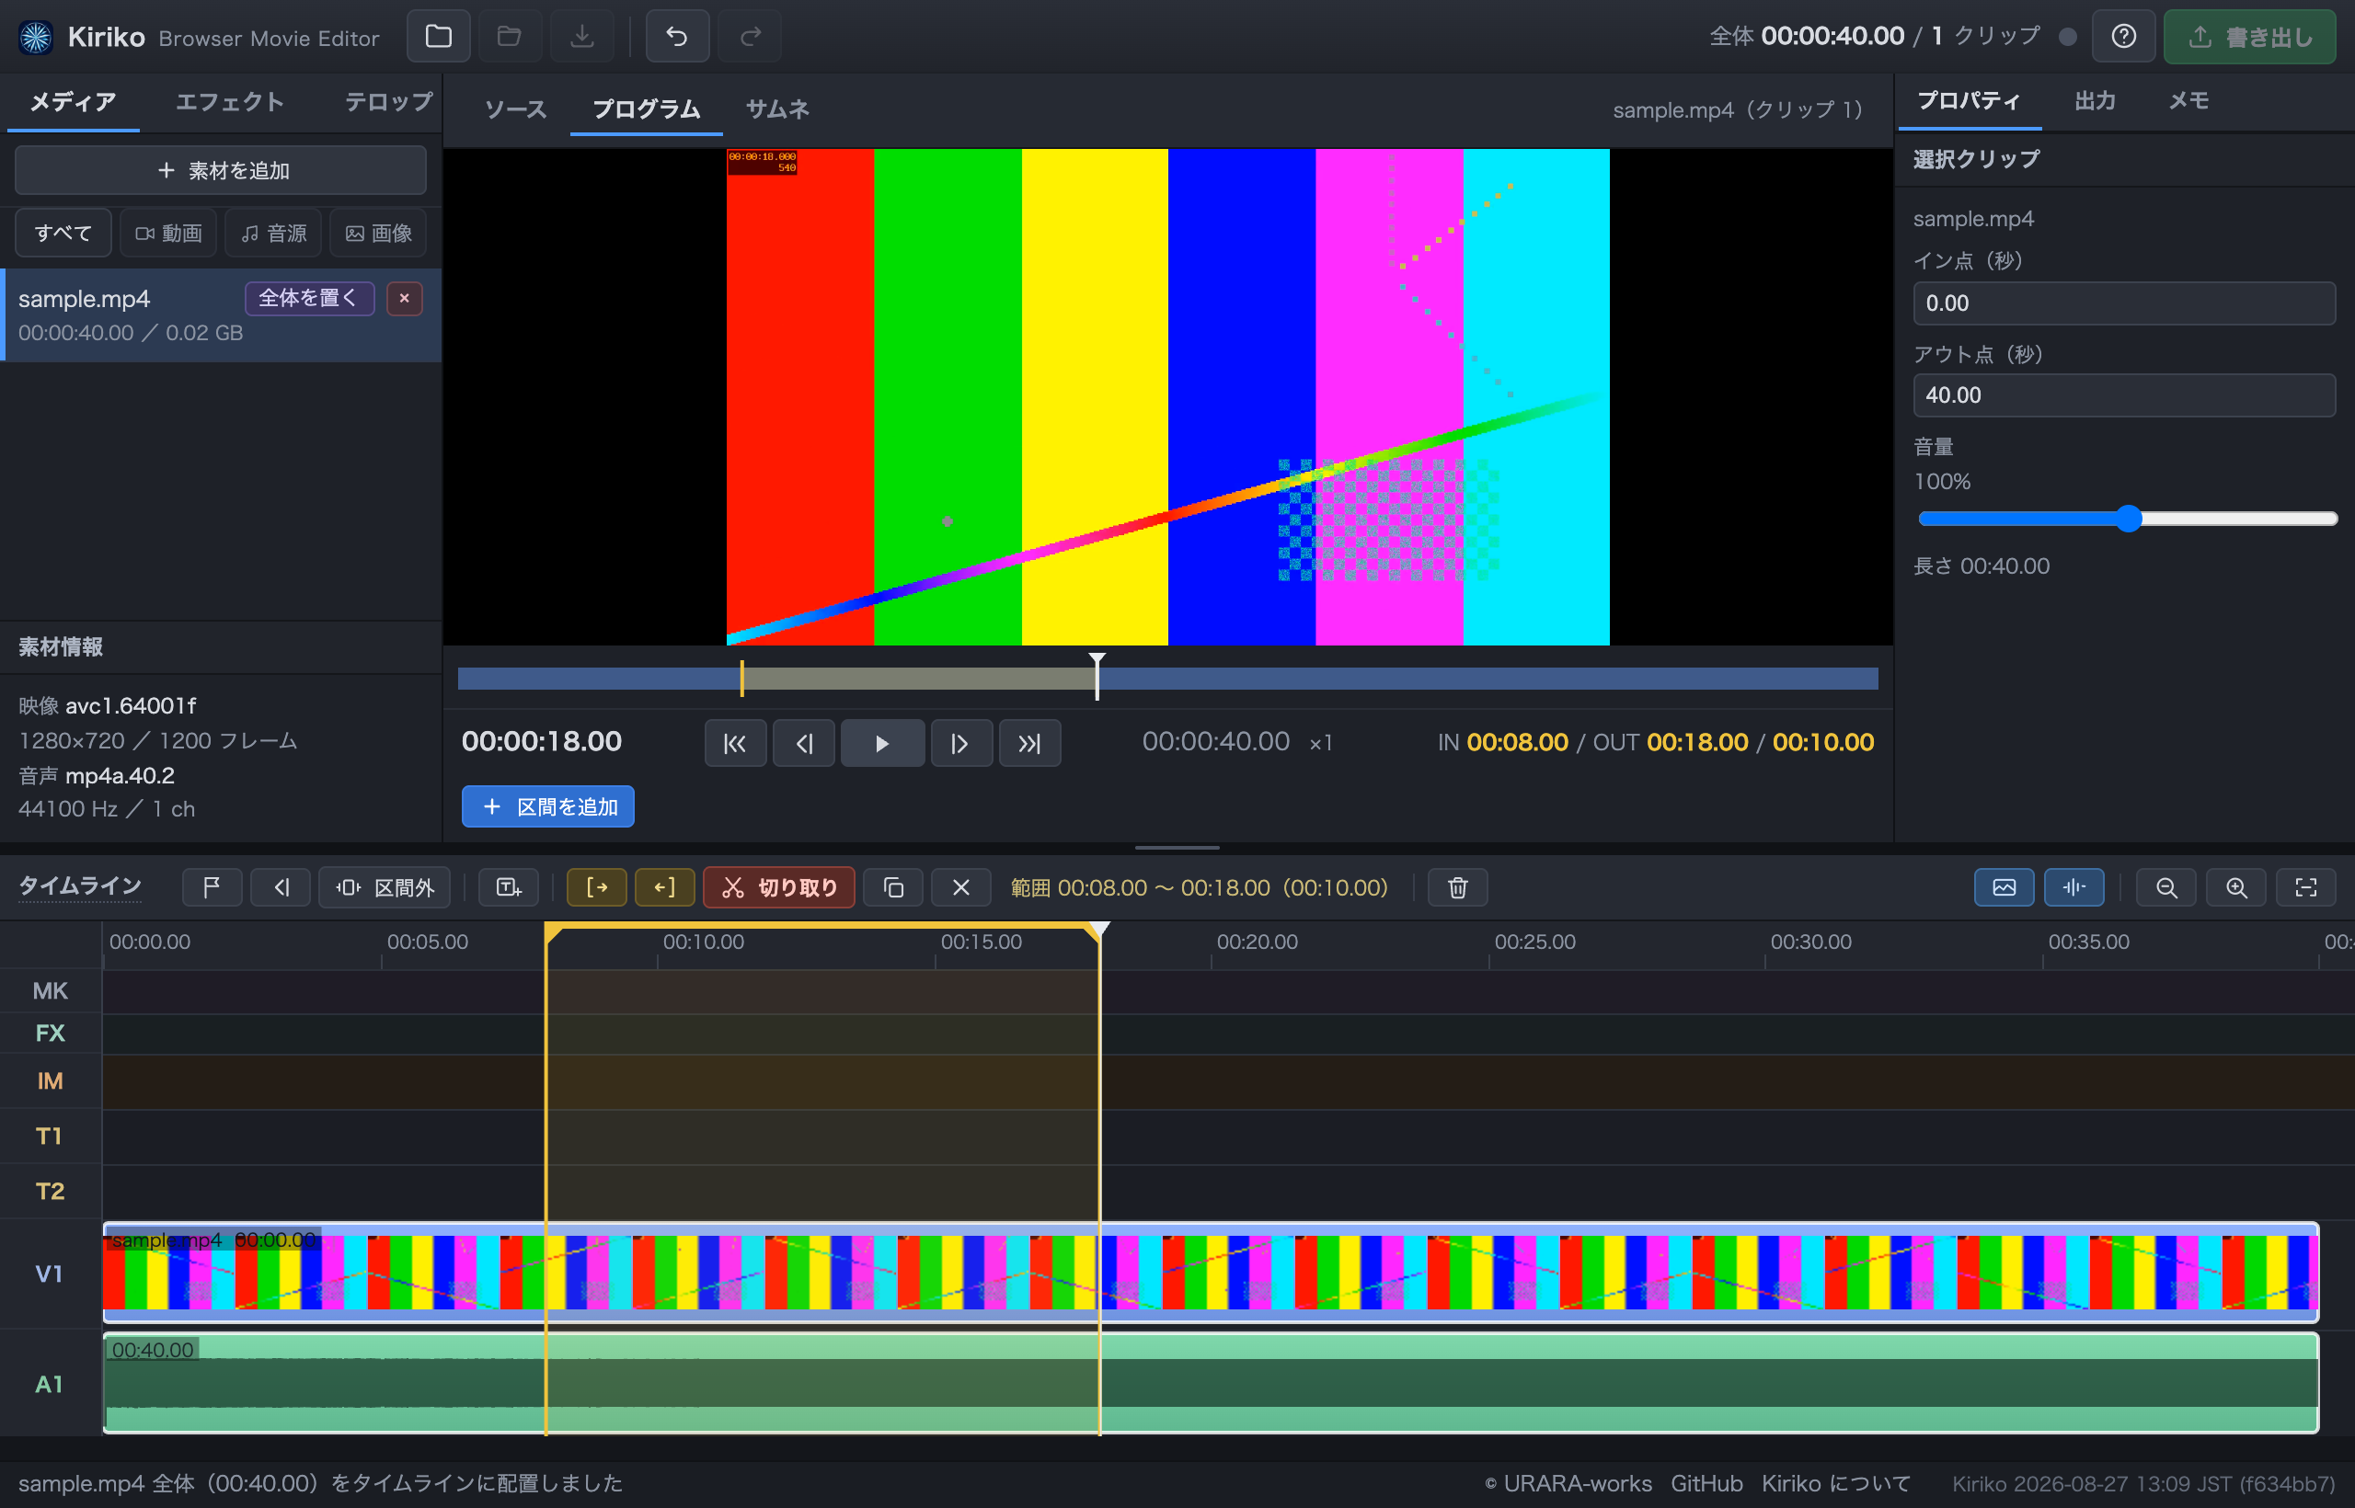This screenshot has height=1508, width=2355.
Task: Click 全体を置く for sample.mp4
Action: (308, 298)
